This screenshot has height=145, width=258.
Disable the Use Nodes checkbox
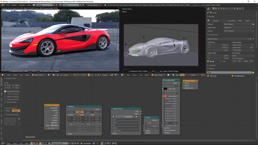81,143
